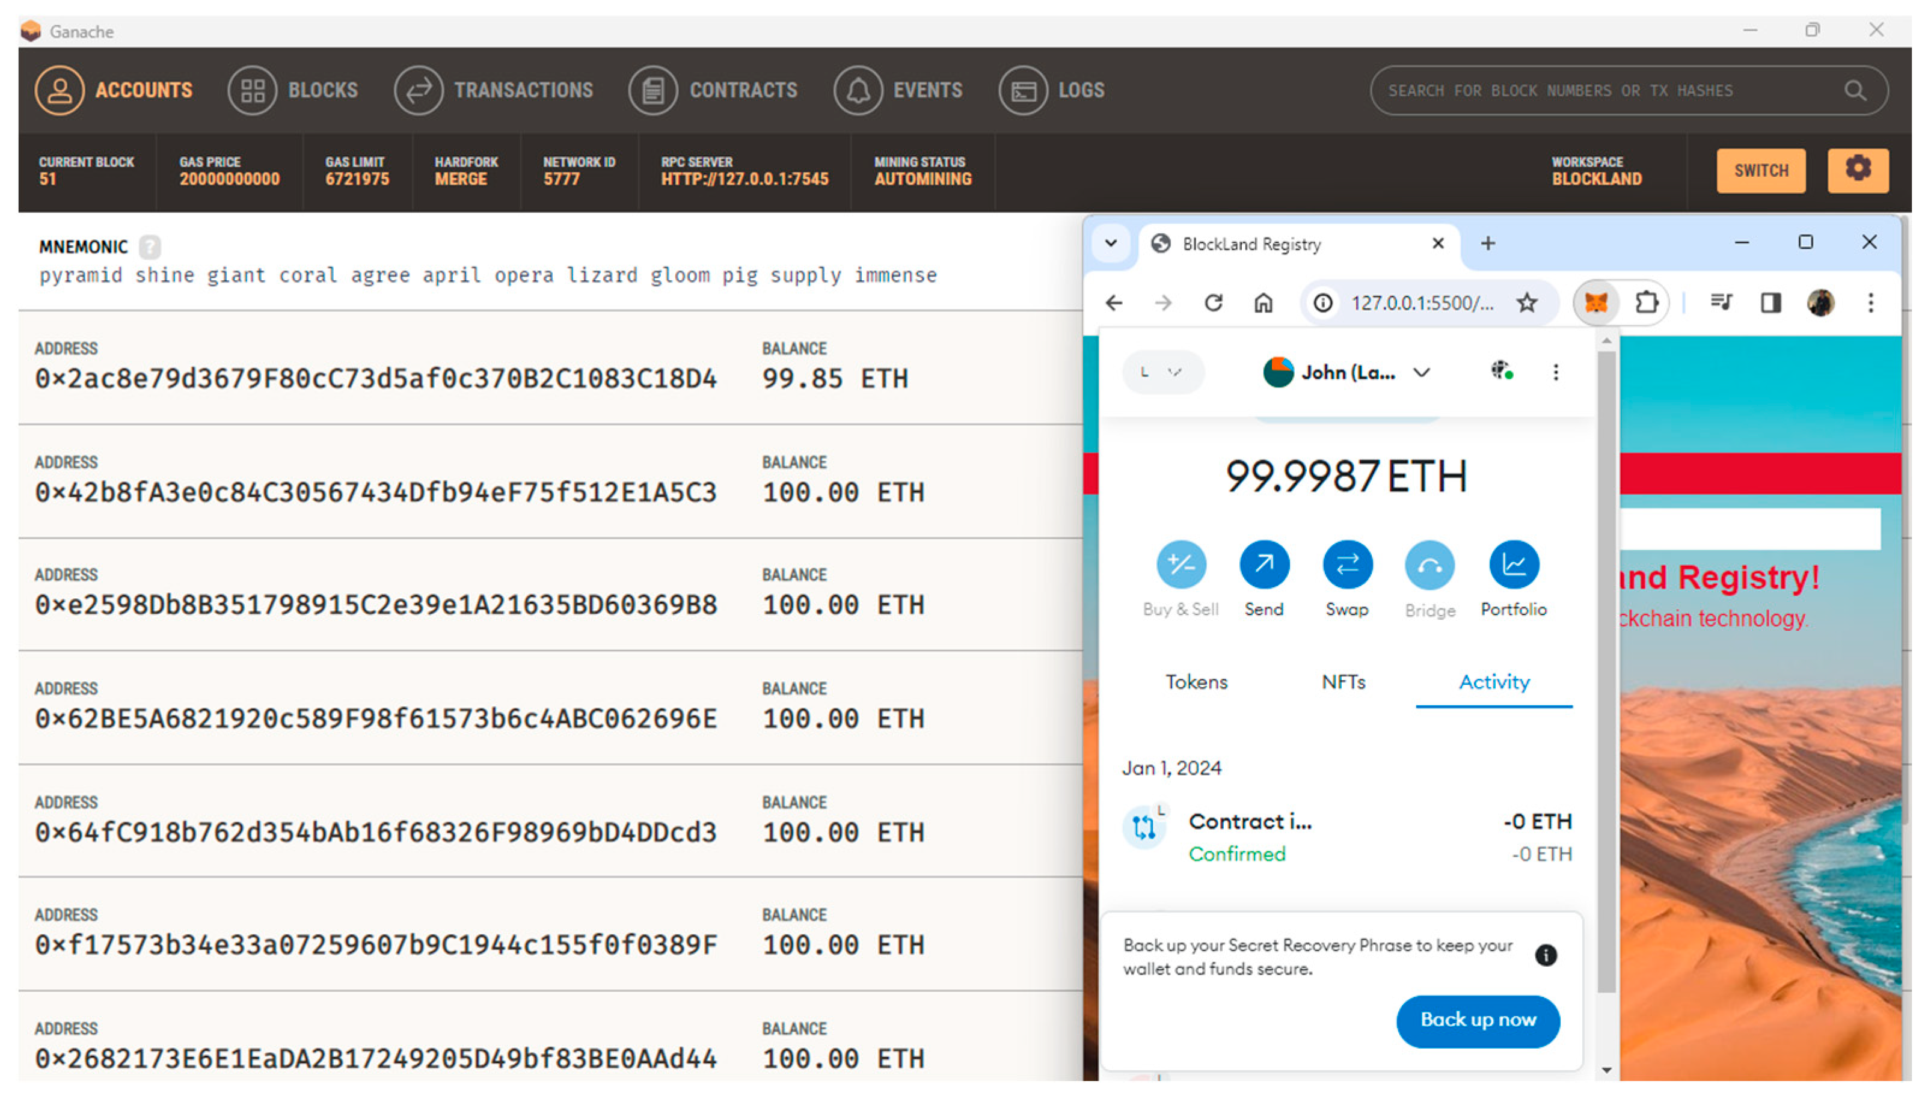Click the MetaMask fox extension icon
This screenshot has width=1922, height=1096.
pos(1595,304)
